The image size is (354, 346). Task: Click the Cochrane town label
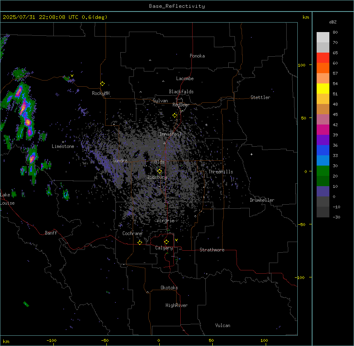click(132, 233)
